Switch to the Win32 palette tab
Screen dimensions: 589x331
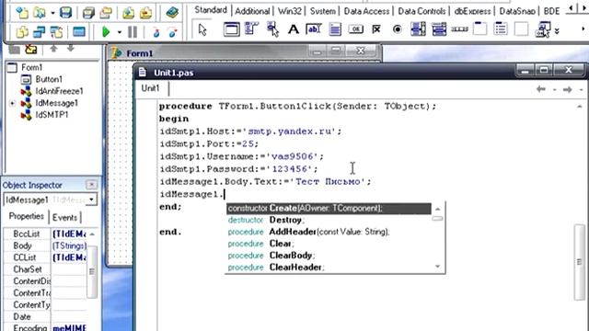pos(290,11)
